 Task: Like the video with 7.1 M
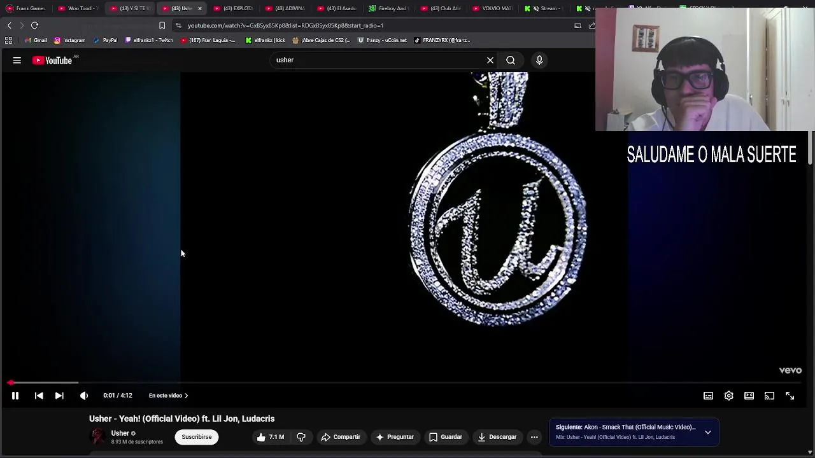270,437
